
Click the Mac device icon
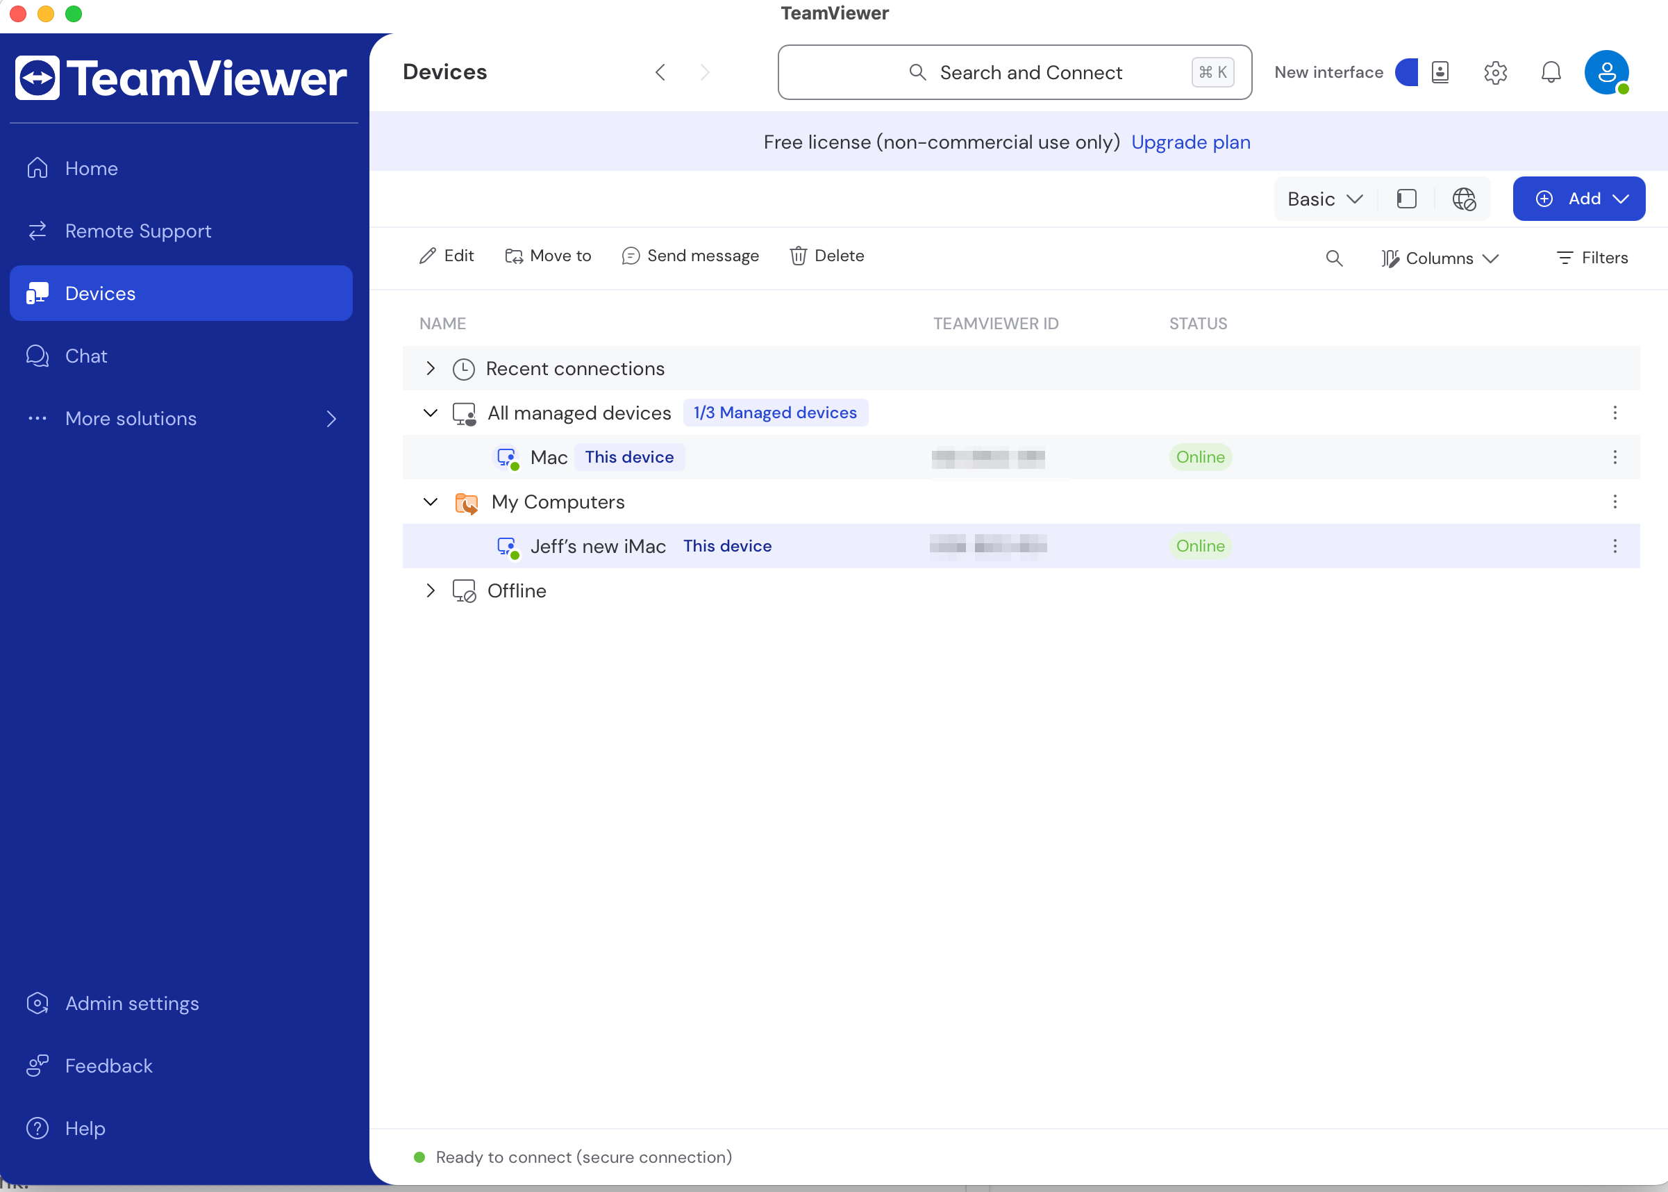pyautogui.click(x=508, y=458)
